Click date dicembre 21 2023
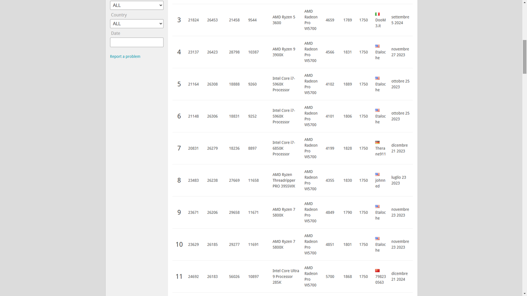The image size is (527, 296). [399, 148]
